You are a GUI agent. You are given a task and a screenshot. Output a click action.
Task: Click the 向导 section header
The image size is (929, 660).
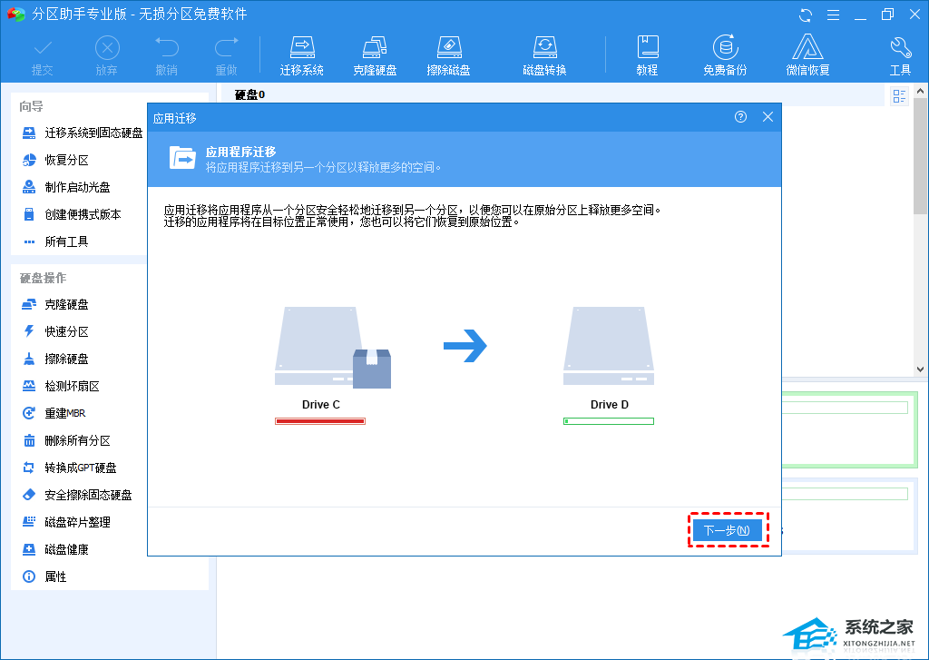pyautogui.click(x=31, y=107)
